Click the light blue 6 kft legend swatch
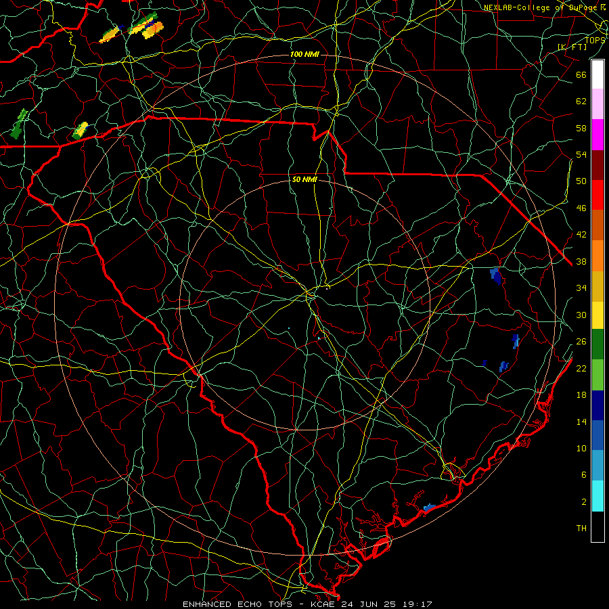This screenshot has width=609, height=609. 597,466
